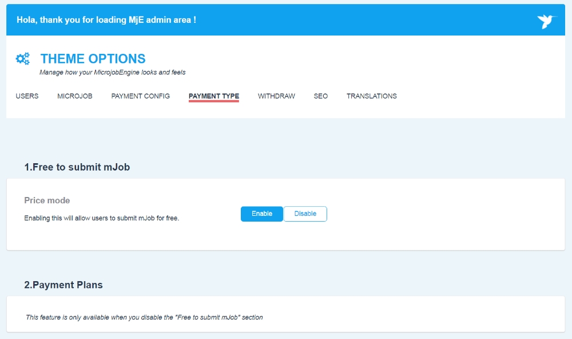Click the gears icon beside Theme Options
Image resolution: width=572 pixels, height=339 pixels.
click(x=23, y=58)
